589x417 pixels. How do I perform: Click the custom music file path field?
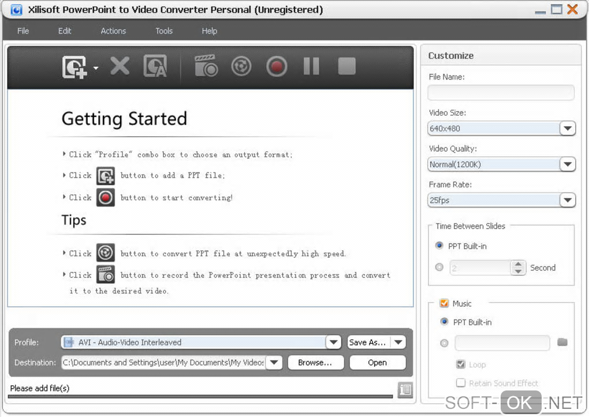point(502,343)
